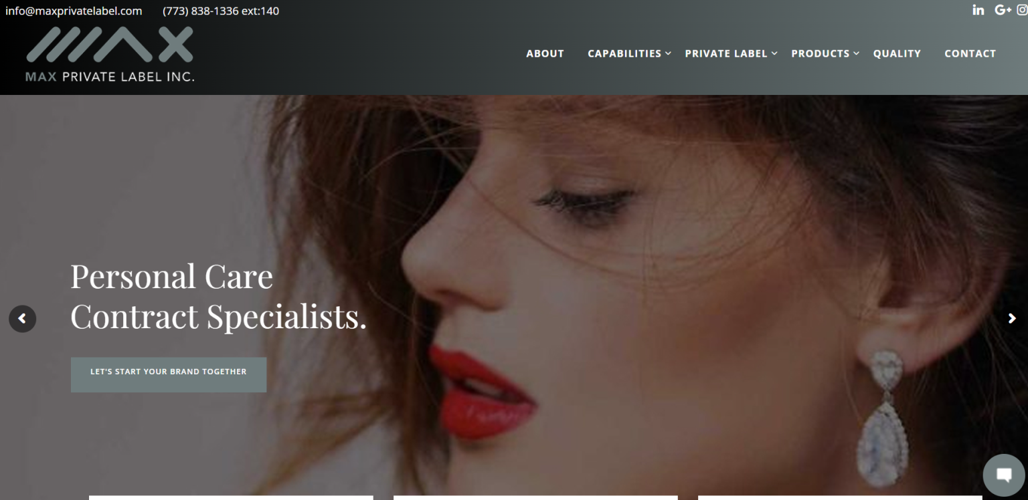Go to previous slide arrow

(x=22, y=319)
